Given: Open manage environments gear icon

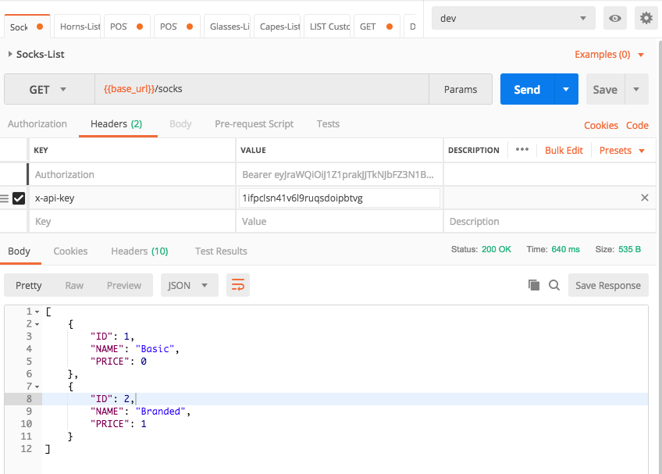Looking at the screenshot, I should [646, 18].
